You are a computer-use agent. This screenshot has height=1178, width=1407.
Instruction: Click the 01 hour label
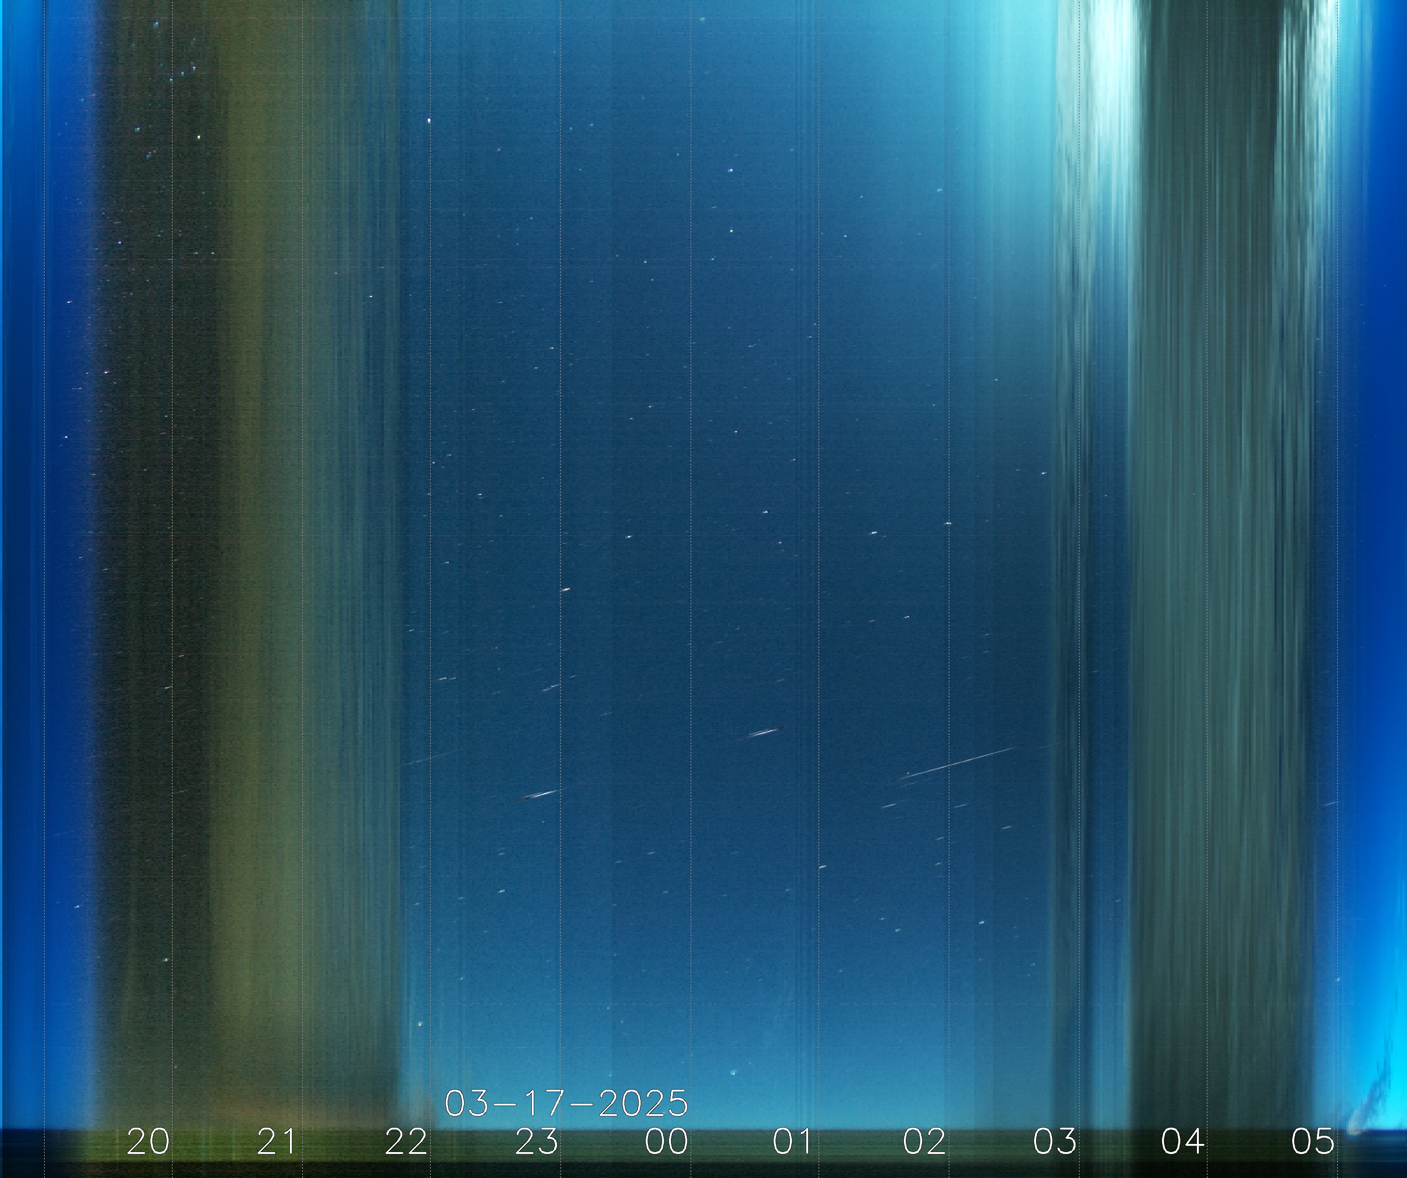793,1142
